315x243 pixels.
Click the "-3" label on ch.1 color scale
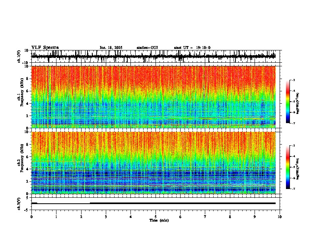pos(294,80)
